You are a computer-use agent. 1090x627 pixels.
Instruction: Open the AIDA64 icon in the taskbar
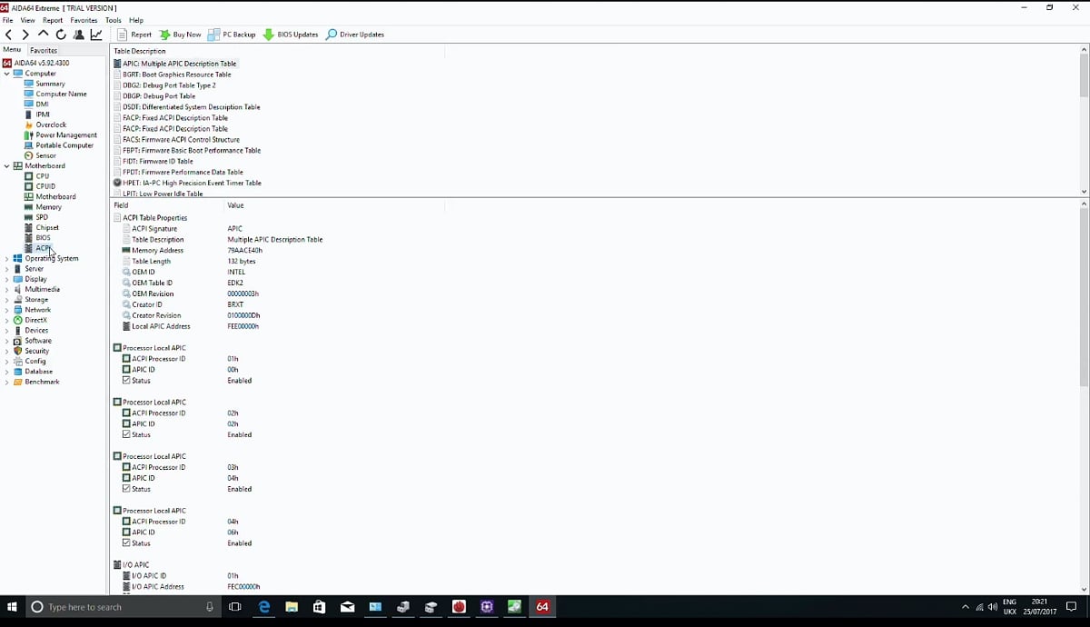542,607
